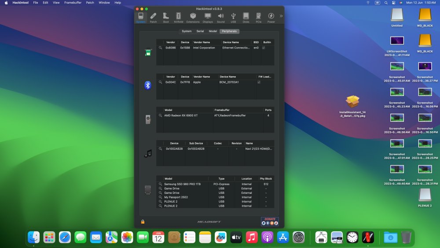The width and height of the screenshot is (440, 248).
Task: Open Podcasts from the Dock
Action: 268,237
